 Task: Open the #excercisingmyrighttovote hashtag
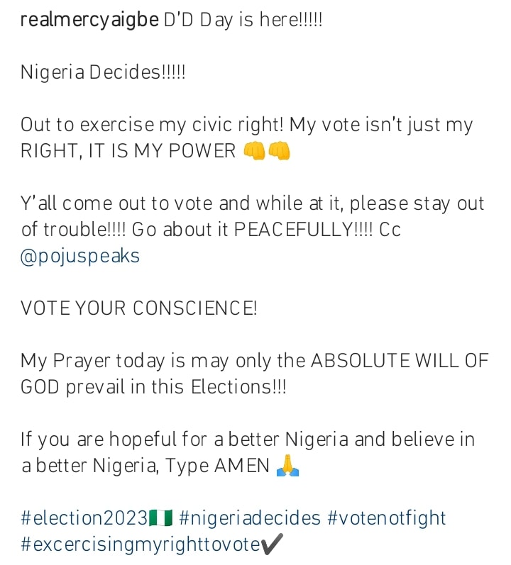pyautogui.click(x=141, y=544)
